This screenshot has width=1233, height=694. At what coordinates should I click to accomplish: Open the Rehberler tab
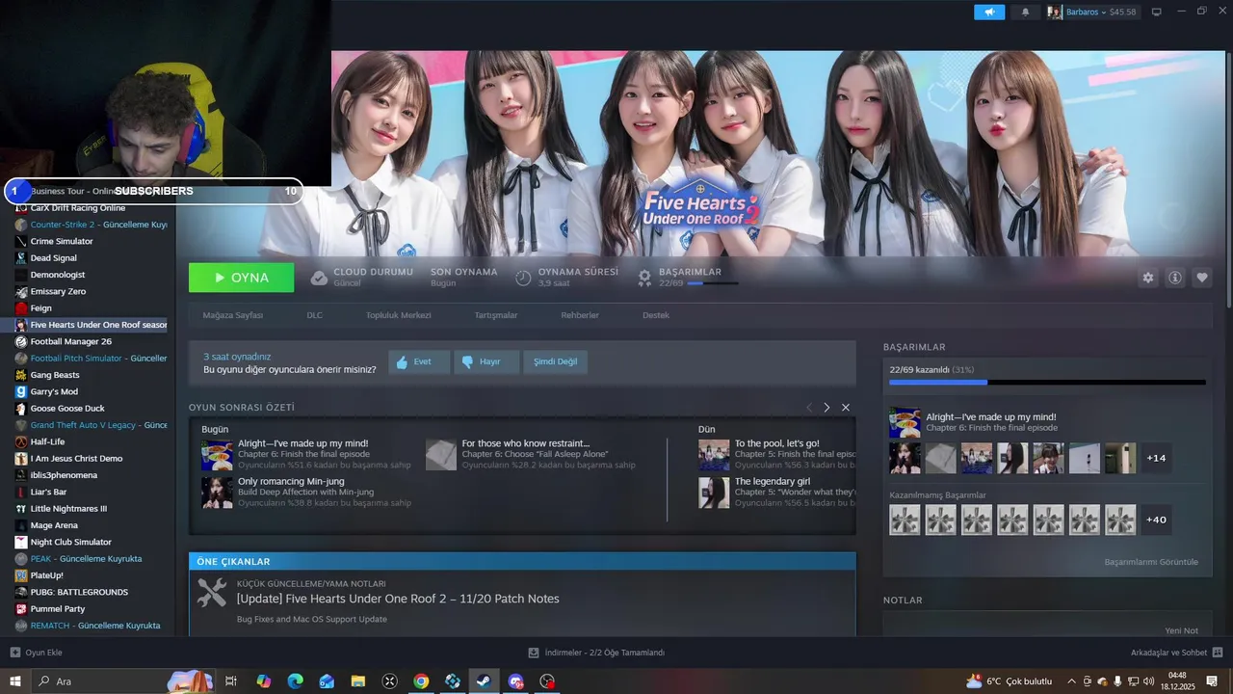pyautogui.click(x=580, y=315)
